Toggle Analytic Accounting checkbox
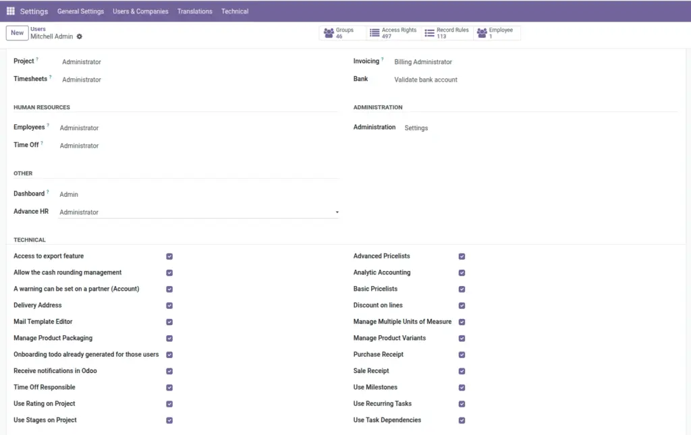The height and width of the screenshot is (435, 691). click(x=462, y=273)
